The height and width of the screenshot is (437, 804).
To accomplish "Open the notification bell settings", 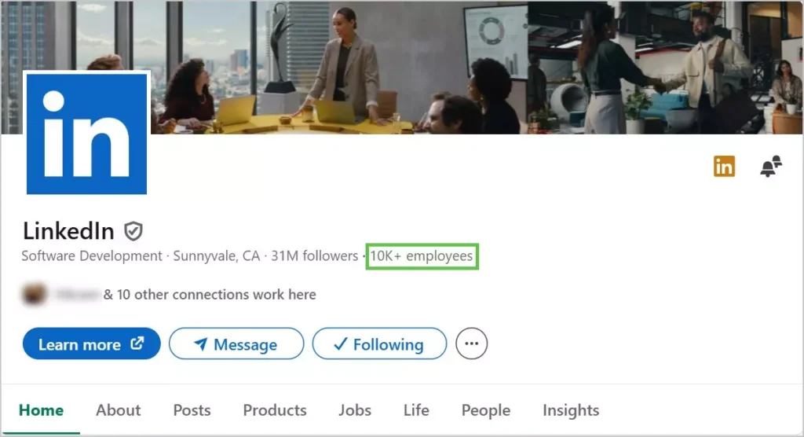I will click(770, 167).
